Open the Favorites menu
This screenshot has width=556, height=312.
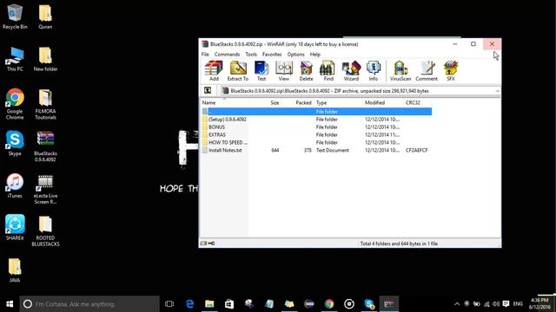point(272,54)
